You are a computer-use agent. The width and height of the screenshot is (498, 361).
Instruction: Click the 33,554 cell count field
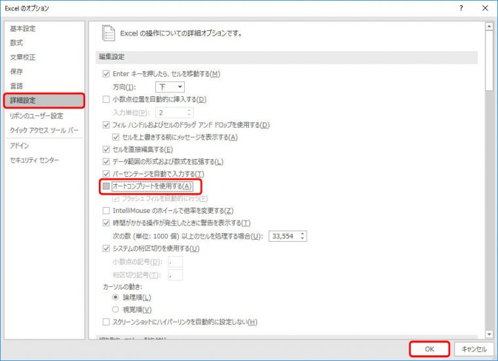pos(284,237)
